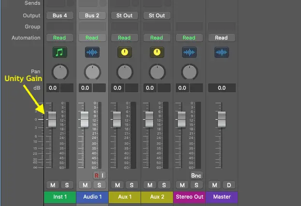Click the Master channel waveform icon
The width and height of the screenshot is (301, 206).
(221, 52)
